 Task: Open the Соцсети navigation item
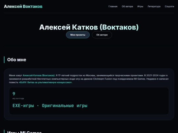[169, 7]
